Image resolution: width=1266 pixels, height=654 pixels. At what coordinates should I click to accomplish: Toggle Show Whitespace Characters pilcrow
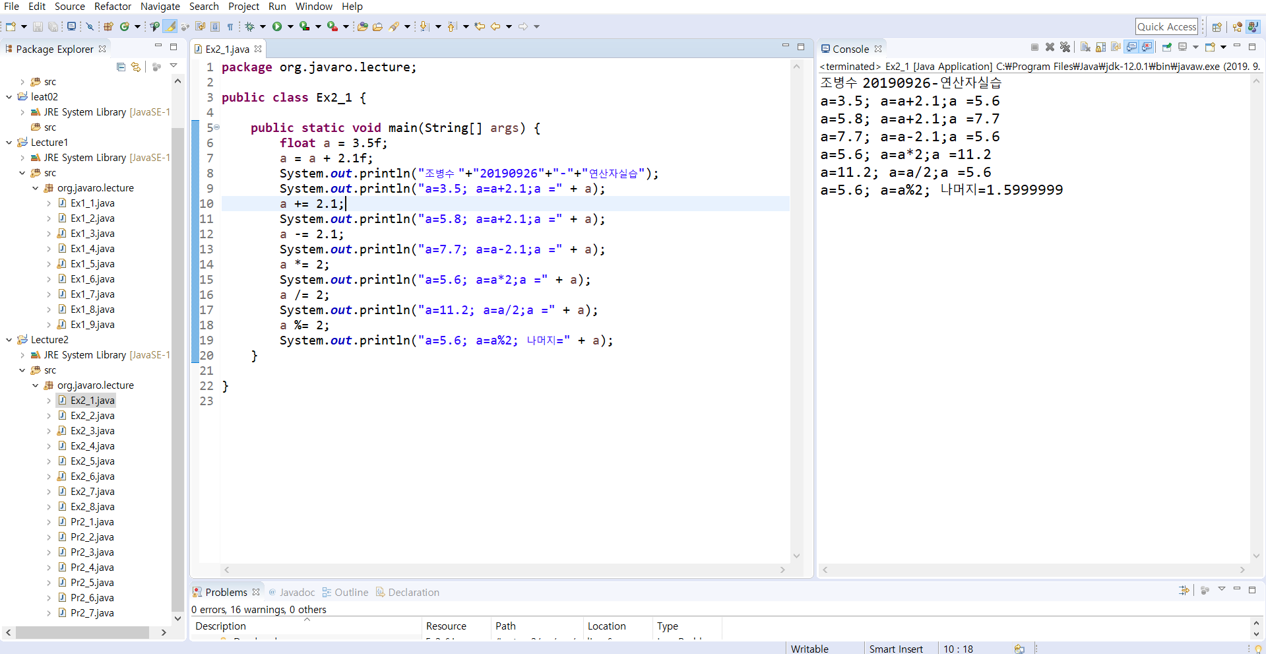(230, 26)
